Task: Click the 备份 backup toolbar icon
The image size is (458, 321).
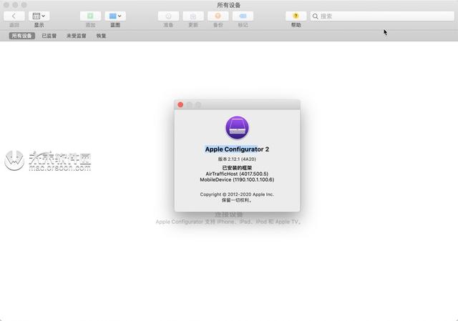Action: (218, 16)
